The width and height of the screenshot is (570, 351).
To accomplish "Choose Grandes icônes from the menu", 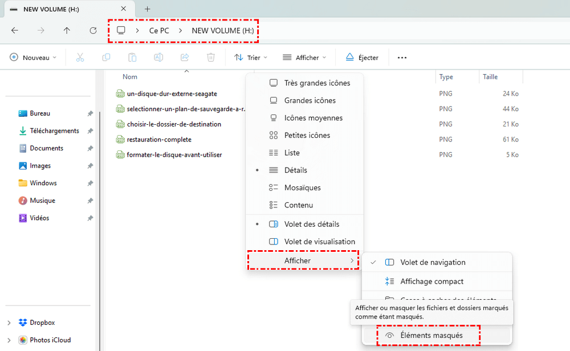I will click(x=310, y=101).
